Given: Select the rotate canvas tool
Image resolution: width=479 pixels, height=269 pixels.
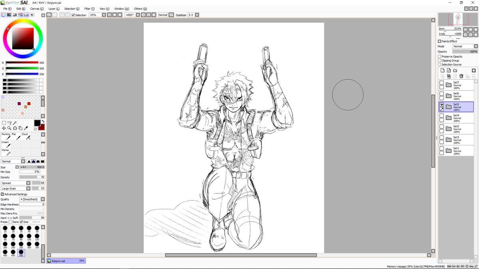Looking at the screenshot, I should point(15,128).
